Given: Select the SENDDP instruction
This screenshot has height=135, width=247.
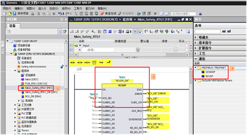Looking at the screenshot, I should [210, 72].
